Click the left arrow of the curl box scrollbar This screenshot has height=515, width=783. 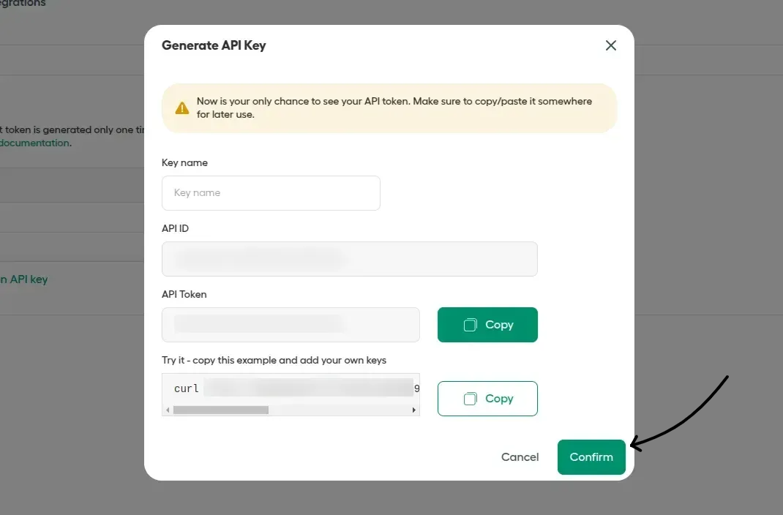168,411
